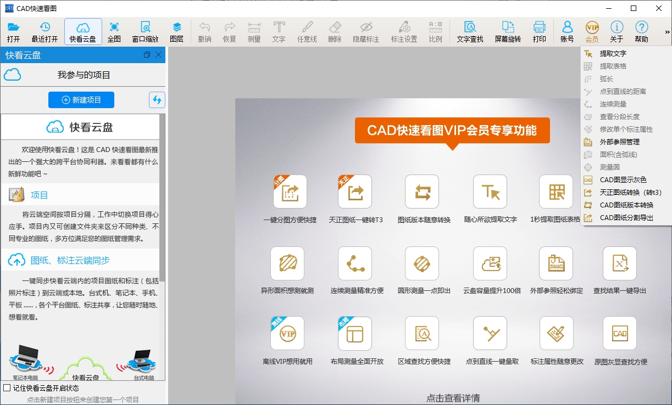Open 标注设置 annotation settings
The width and height of the screenshot is (672, 405).
coord(404,32)
